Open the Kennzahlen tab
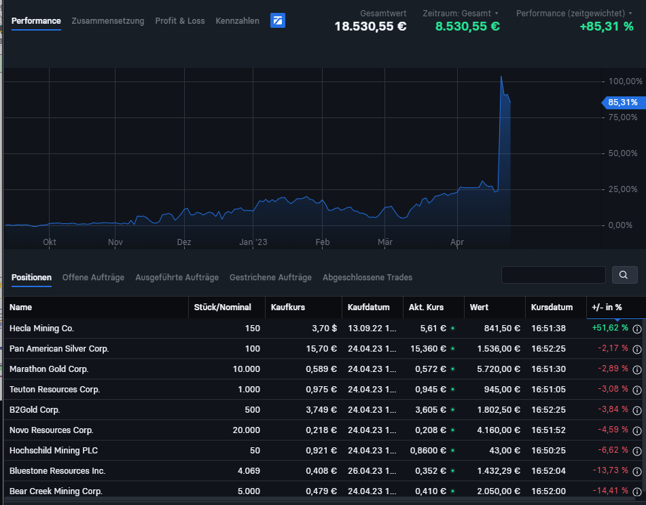 pyautogui.click(x=237, y=21)
